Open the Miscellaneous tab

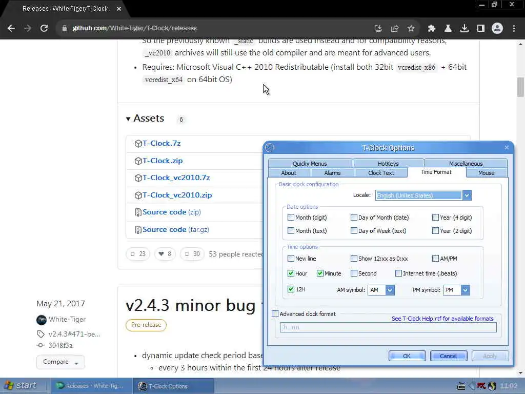(x=466, y=164)
